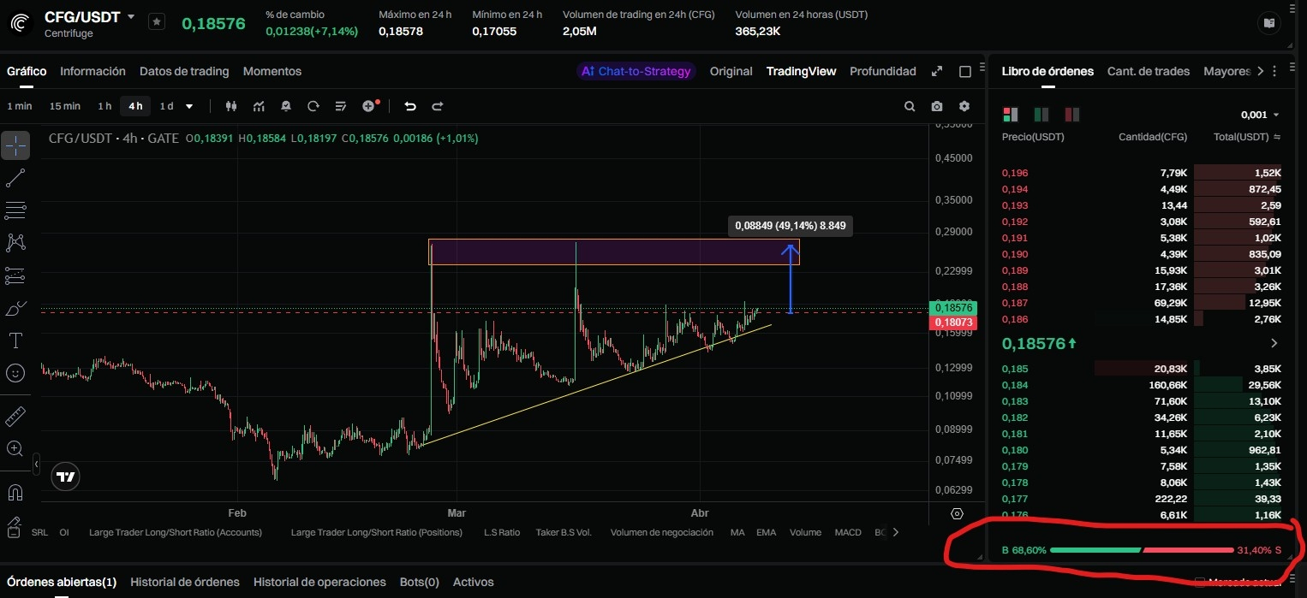Select the 1 d timeframe
1307x598 pixels.
166,106
